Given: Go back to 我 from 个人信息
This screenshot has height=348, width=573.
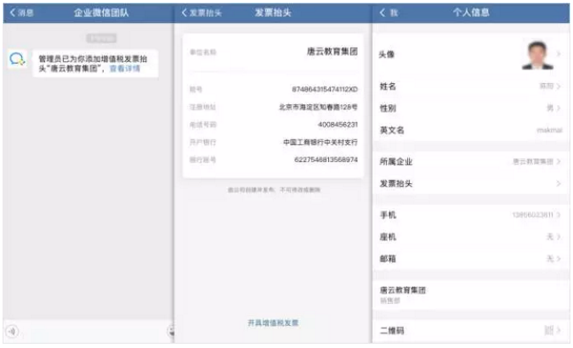Looking at the screenshot, I should pyautogui.click(x=389, y=13).
